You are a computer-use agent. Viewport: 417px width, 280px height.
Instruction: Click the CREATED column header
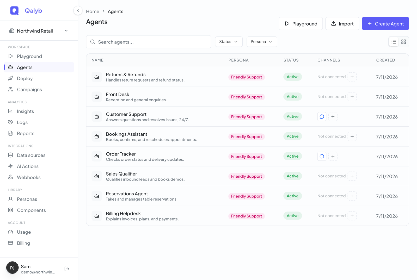tap(385, 60)
